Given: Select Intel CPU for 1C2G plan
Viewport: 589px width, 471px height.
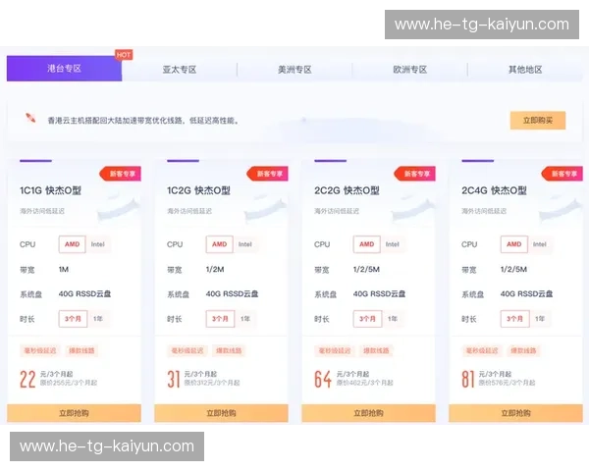Looking at the screenshot, I should 244,244.
